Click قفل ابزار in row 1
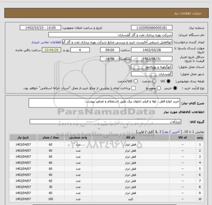The image size is (212, 205). pos(130,145)
